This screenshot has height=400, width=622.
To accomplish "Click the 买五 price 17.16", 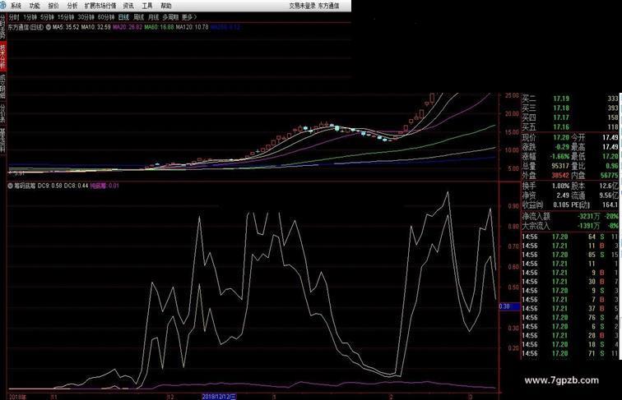I will (561, 127).
